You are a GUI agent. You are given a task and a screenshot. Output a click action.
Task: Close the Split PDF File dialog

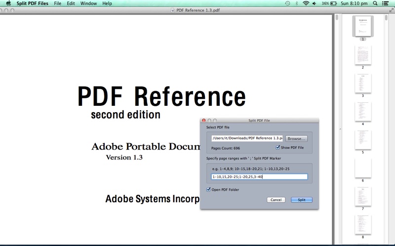pos(204,121)
